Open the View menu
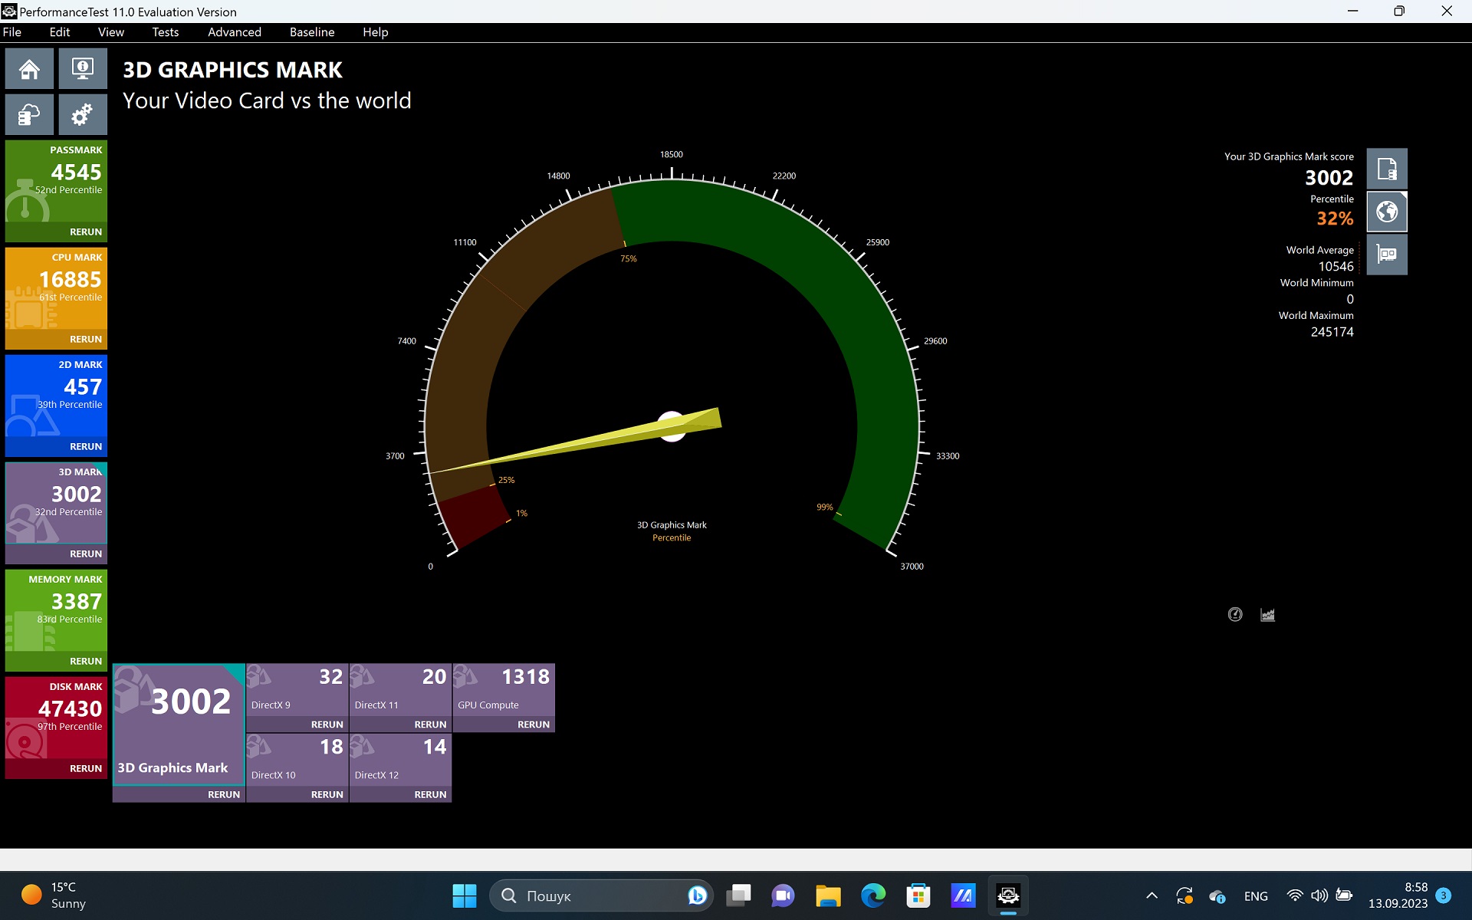The image size is (1472, 920). tap(111, 32)
